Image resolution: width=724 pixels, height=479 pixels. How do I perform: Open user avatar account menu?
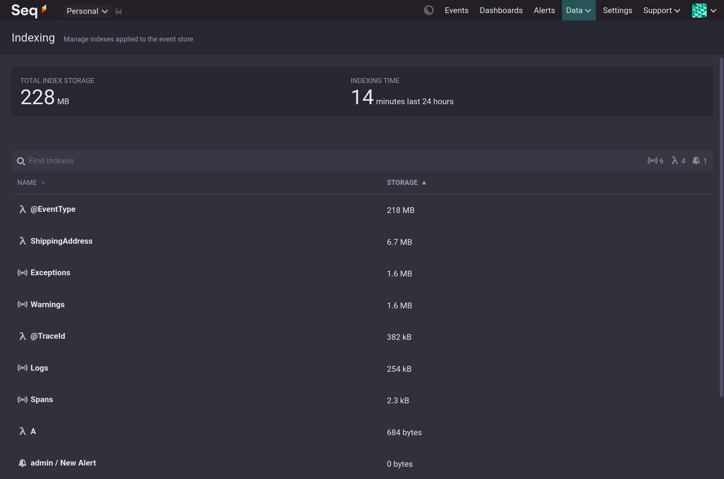pos(704,10)
